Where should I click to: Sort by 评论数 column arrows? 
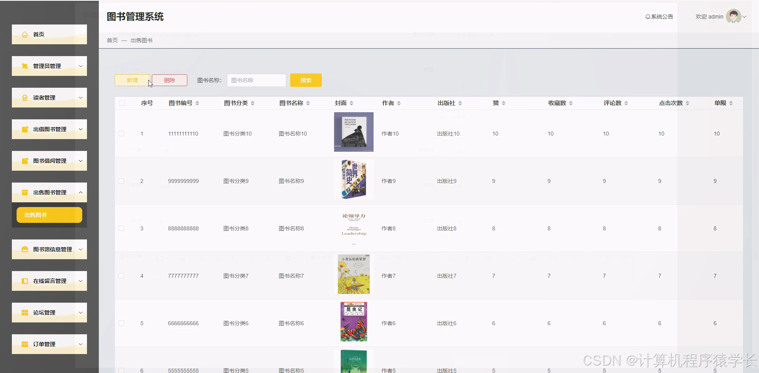[x=626, y=103]
